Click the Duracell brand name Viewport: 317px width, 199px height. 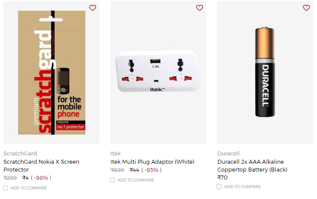[228, 154]
